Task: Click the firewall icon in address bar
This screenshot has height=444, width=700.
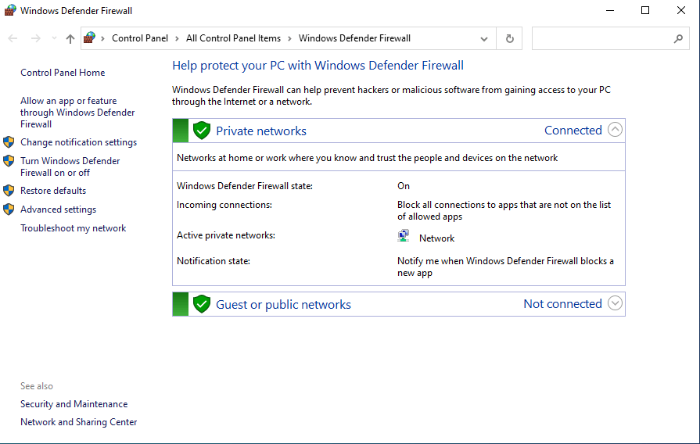Action: click(x=90, y=38)
